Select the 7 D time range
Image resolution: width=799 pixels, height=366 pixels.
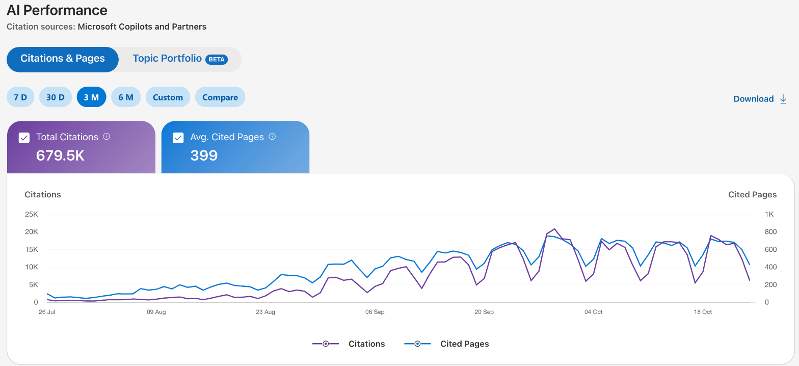20,97
